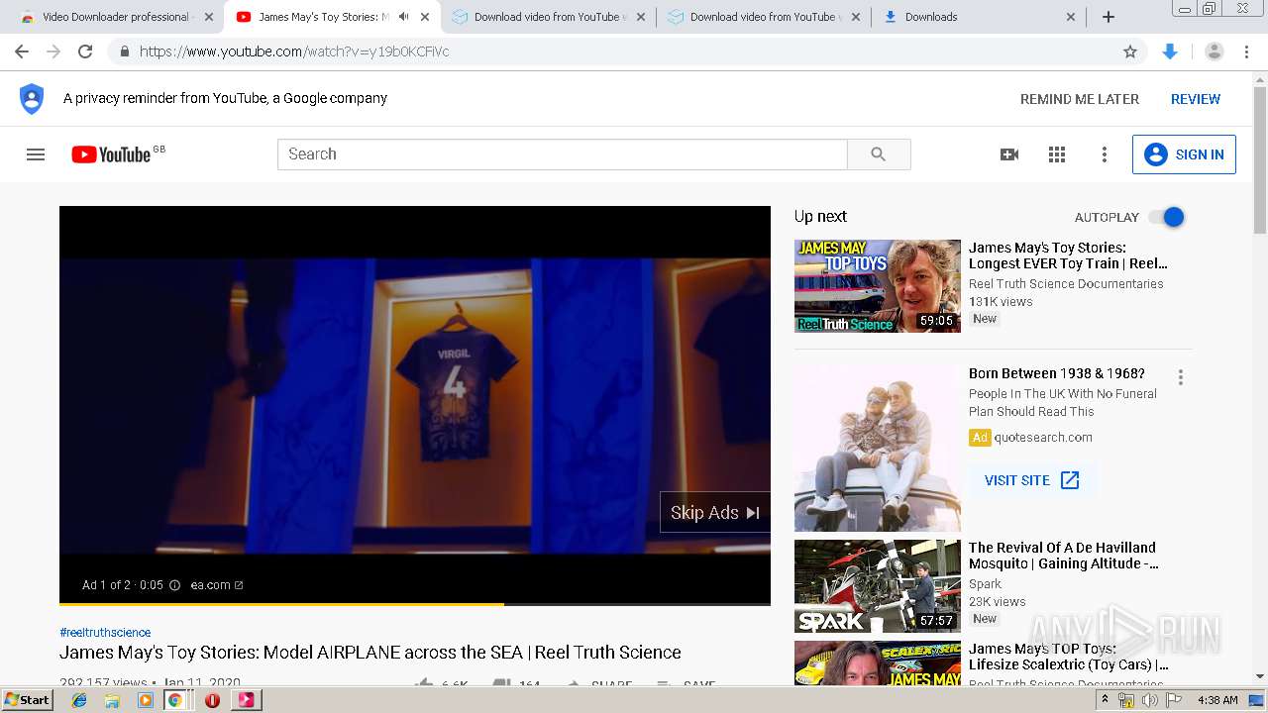
Task: Click the 4:38 AM system clock
Action: point(1217,700)
